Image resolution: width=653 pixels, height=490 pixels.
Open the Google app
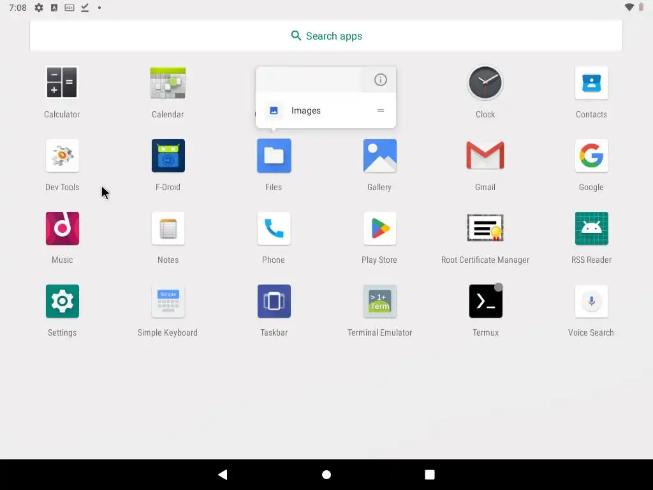[x=591, y=156]
